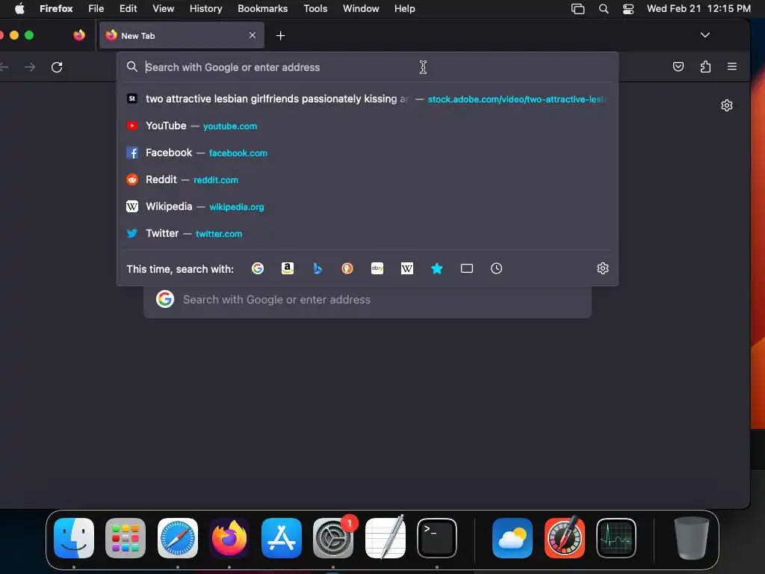Open the Firefox menu in the menu bar
Viewport: 765px width, 574px height.
tap(56, 9)
